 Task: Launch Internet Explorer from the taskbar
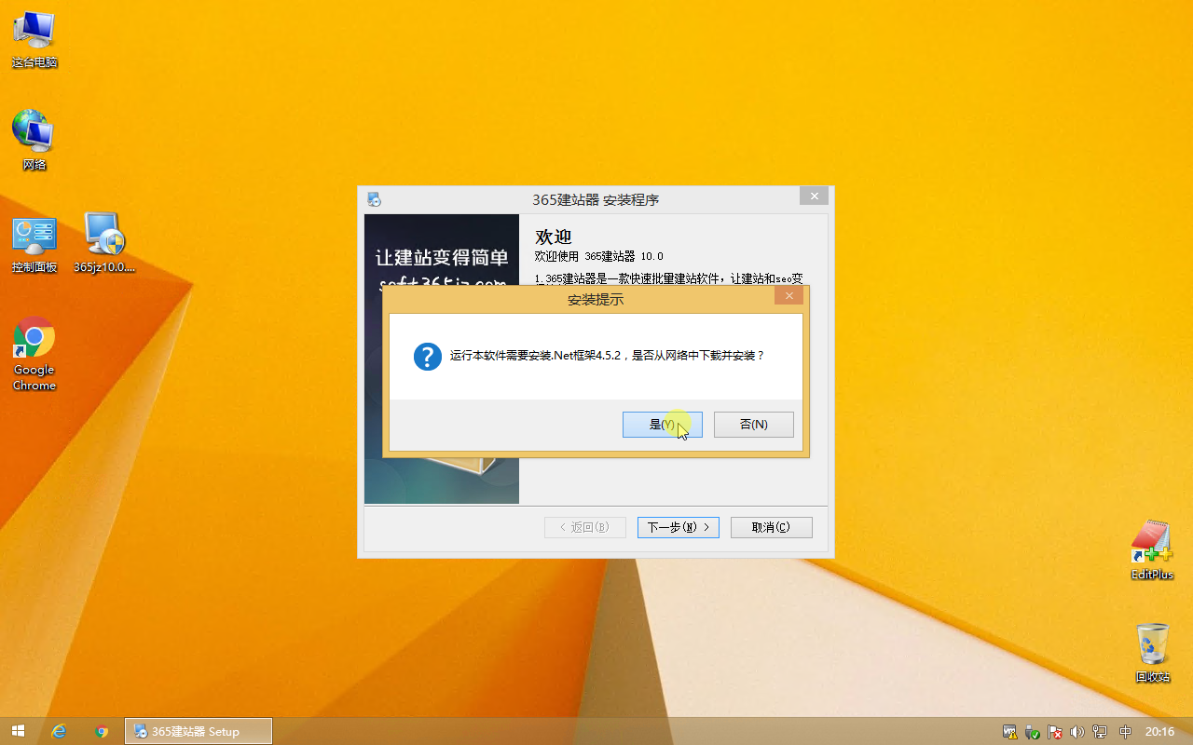(x=60, y=731)
